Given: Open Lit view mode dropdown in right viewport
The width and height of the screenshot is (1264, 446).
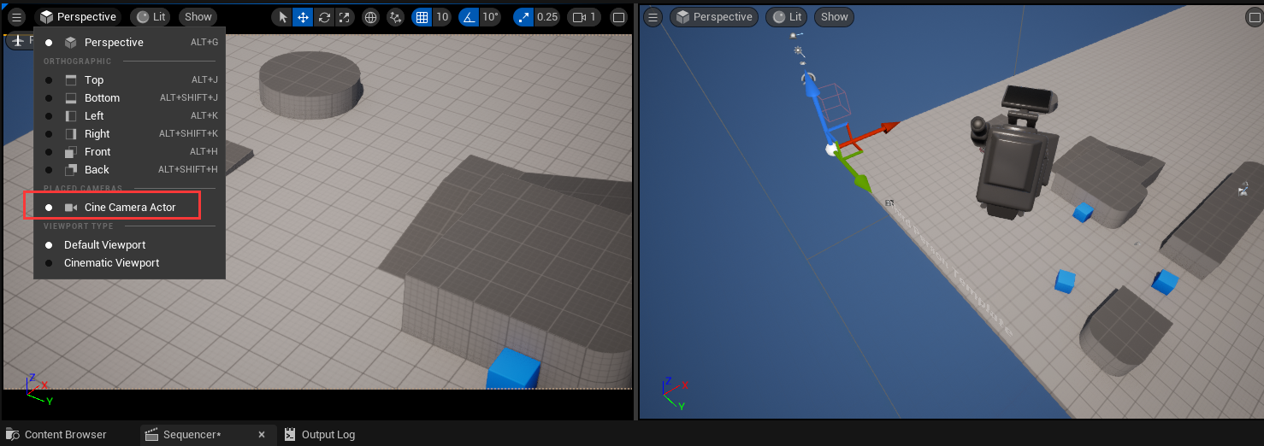Looking at the screenshot, I should pyautogui.click(x=787, y=17).
